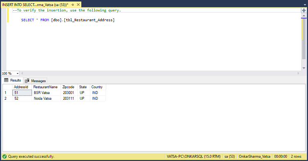Click the sa (53) login status entry
This screenshot has height=161, width=308.
[229, 157]
